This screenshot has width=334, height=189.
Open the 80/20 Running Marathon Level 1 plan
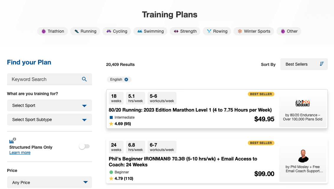click(x=190, y=110)
